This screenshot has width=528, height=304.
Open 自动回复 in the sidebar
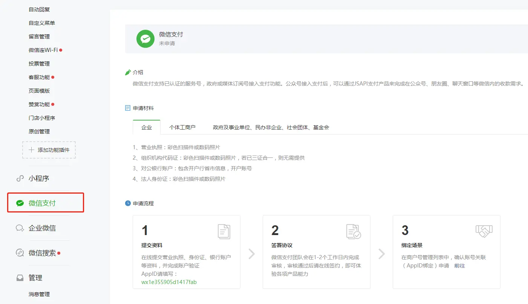pyautogui.click(x=39, y=9)
